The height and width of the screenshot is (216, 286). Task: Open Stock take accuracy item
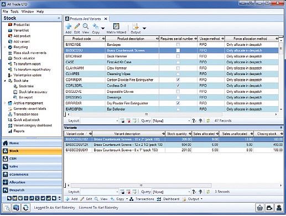tap(33, 92)
